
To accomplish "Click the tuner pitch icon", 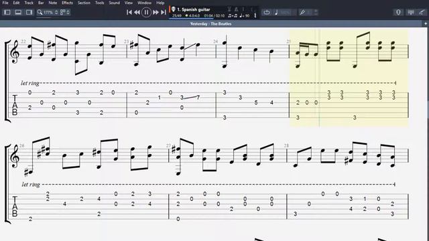I will click(x=302, y=12).
